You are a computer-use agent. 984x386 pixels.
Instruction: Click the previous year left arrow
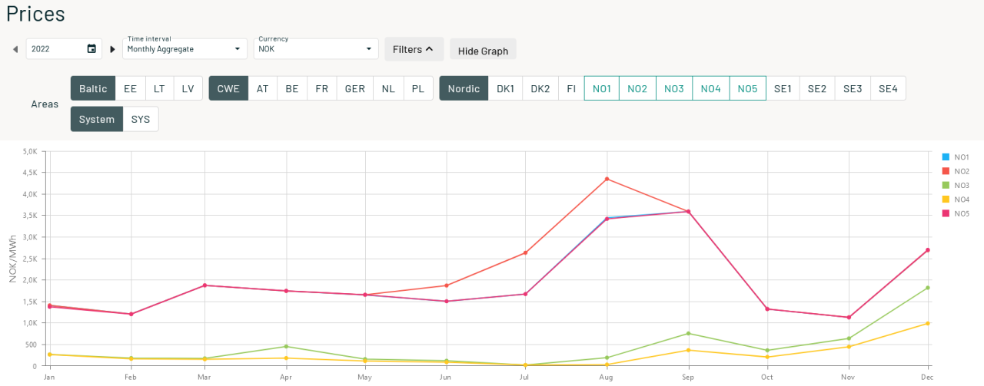point(15,49)
